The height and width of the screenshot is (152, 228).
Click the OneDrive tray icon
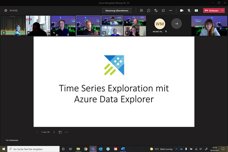pyautogui.click(x=181, y=149)
